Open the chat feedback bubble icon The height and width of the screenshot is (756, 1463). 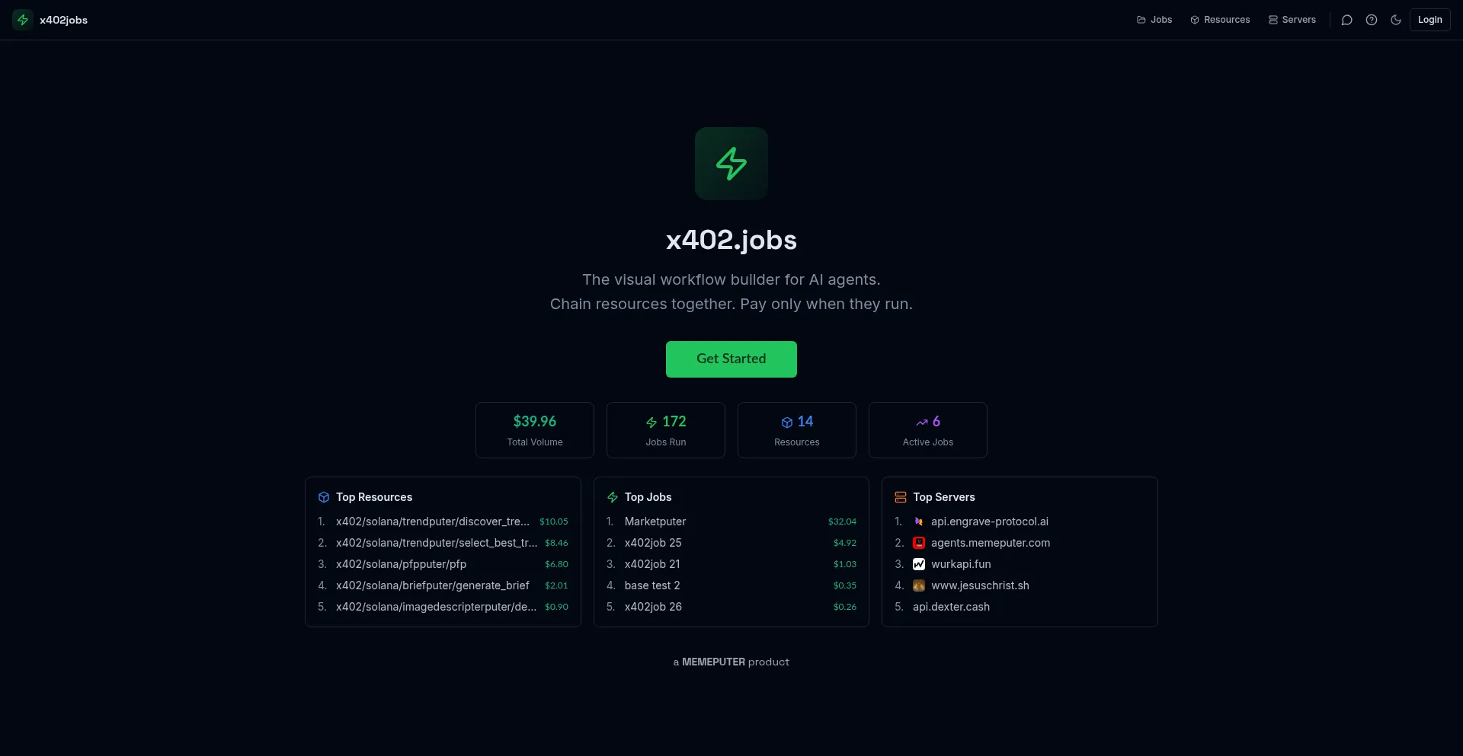click(1346, 20)
